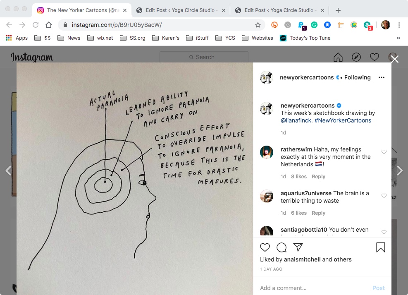Open santiagobottia10 profile username
Viewport: 408px width, 295px height.
point(304,230)
